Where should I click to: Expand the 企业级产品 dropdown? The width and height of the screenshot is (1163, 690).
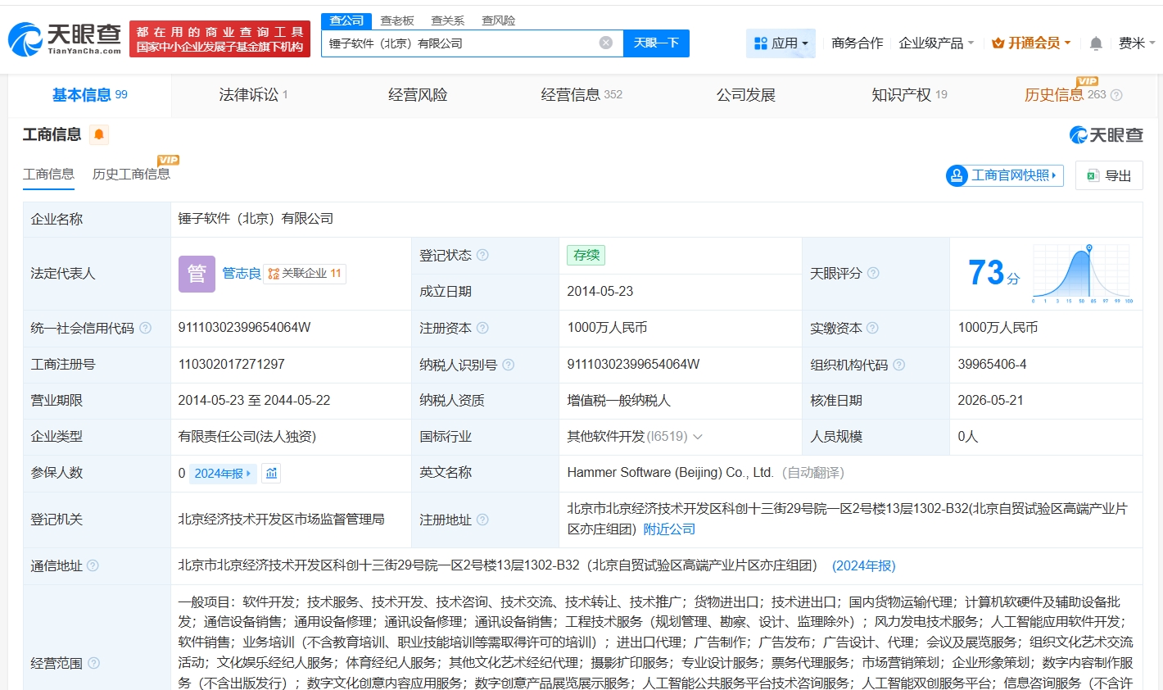coord(936,43)
